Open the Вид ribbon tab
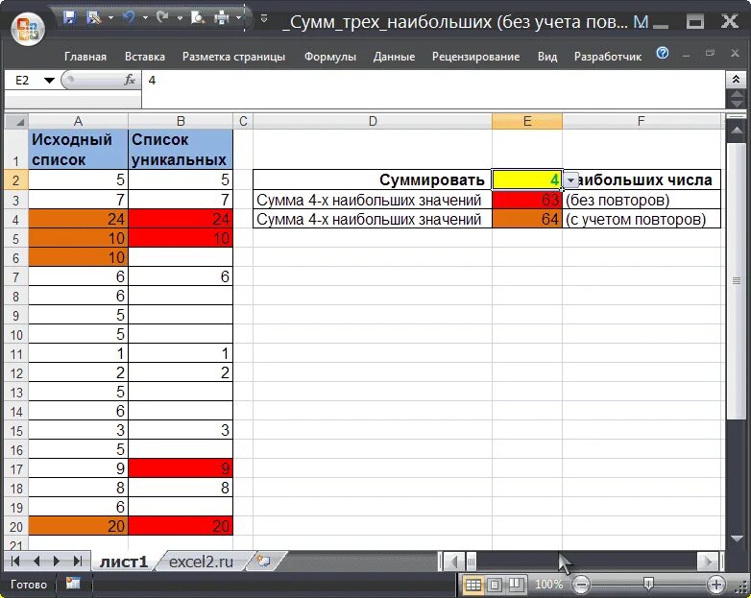The image size is (751, 598). coord(547,57)
